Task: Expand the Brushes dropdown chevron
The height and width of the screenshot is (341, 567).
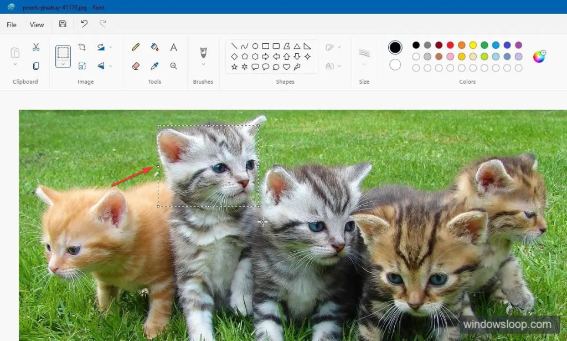Action: (203, 64)
